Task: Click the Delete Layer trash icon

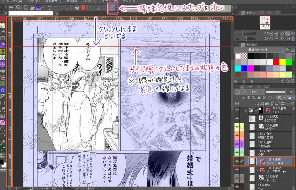Action: pos(293,103)
